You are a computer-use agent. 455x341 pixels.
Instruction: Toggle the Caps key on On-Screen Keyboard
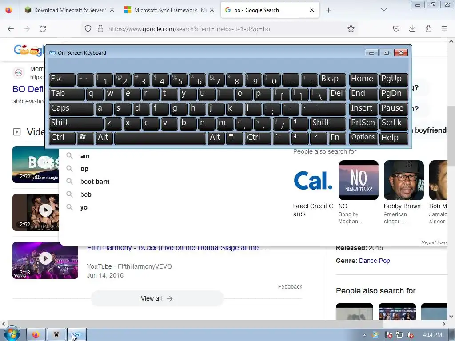[72, 109]
